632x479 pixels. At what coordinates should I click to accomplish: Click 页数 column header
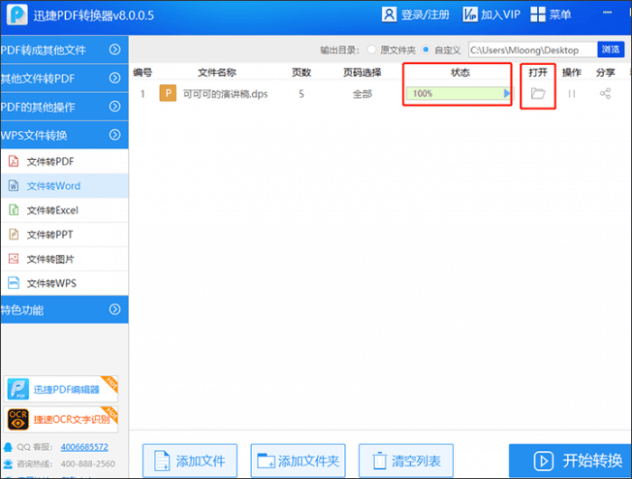(301, 72)
